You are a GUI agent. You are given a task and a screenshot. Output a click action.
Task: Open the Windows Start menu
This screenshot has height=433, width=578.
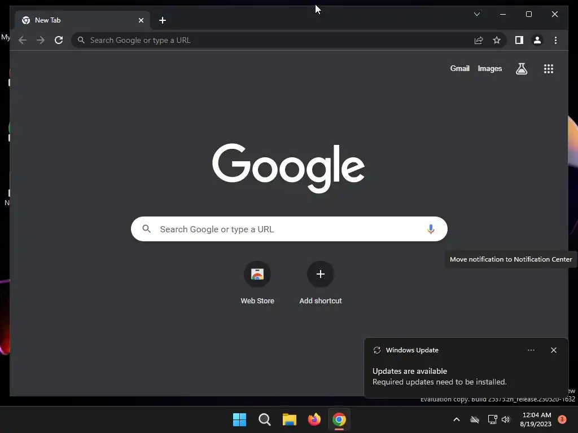[239, 419]
